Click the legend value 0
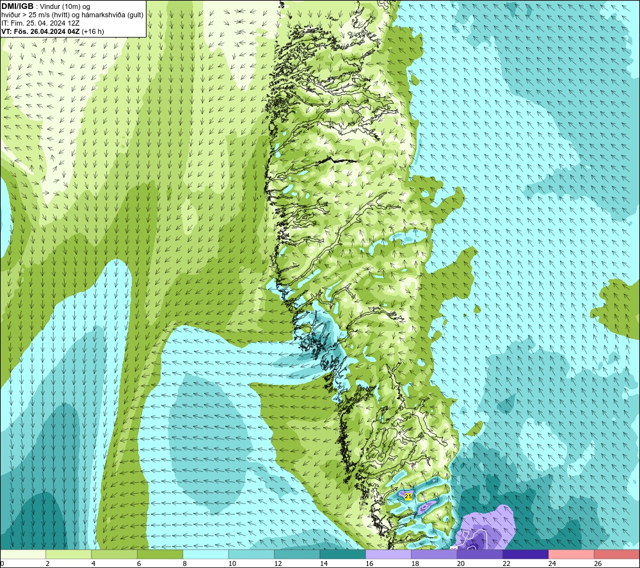This screenshot has height=568, width=640. [x=2, y=564]
